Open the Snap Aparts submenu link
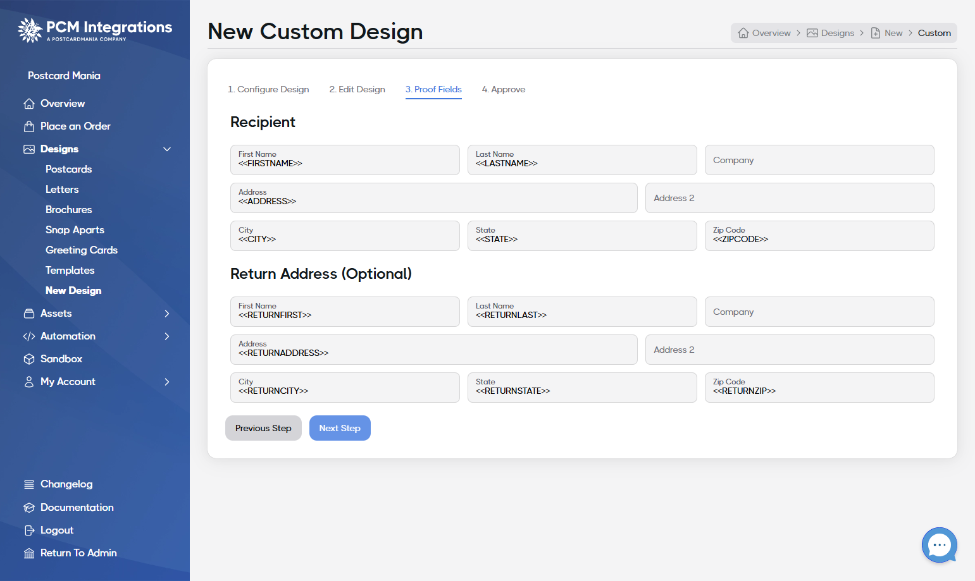 [75, 230]
